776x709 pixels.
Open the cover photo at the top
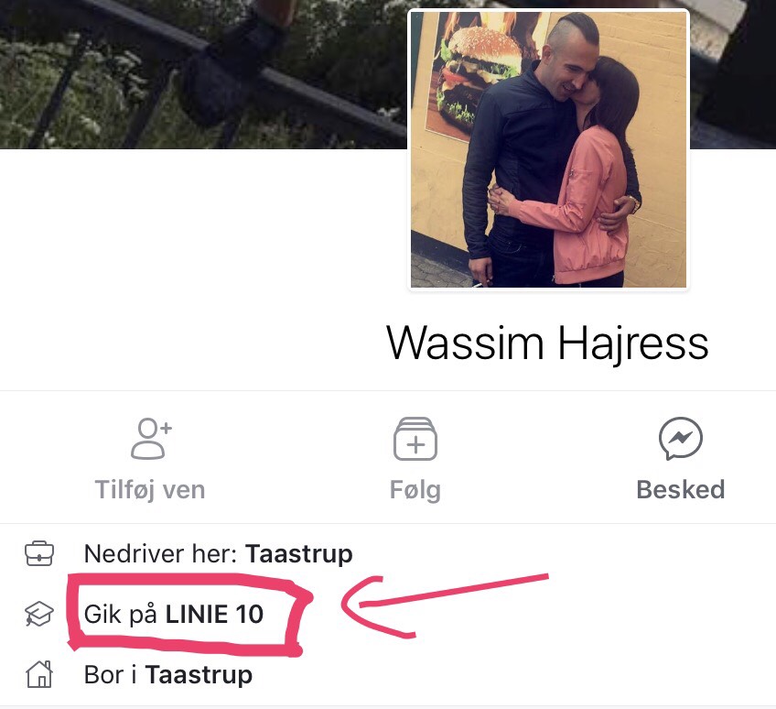tap(203, 74)
